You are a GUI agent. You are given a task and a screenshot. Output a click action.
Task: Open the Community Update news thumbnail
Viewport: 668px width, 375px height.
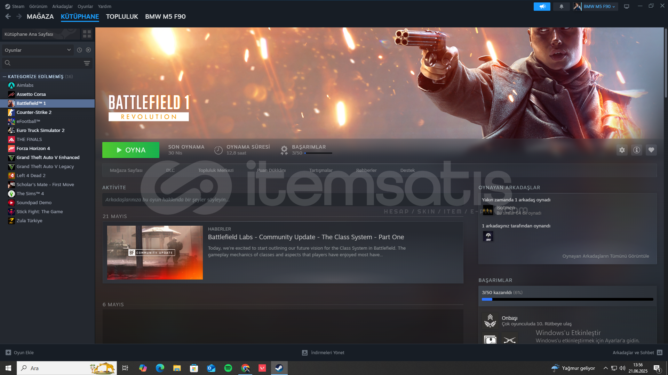[155, 252]
